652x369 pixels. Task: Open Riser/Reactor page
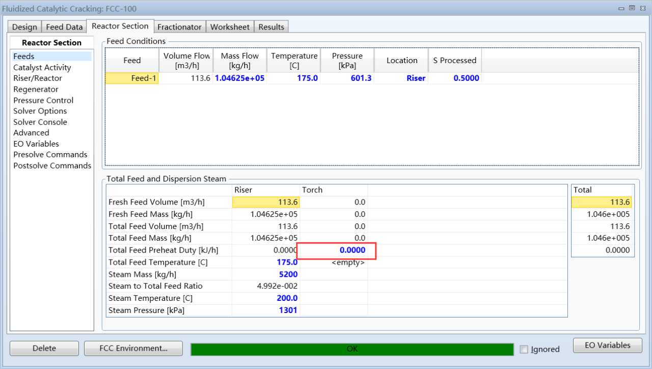click(x=38, y=78)
